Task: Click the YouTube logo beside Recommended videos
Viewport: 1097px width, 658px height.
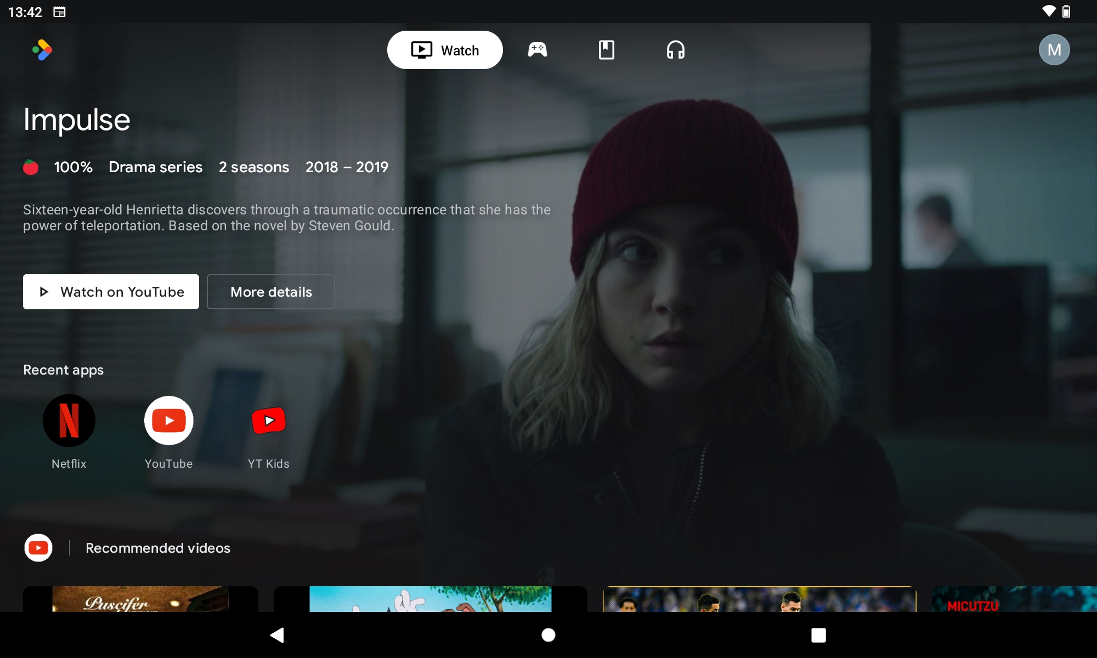Action: pyautogui.click(x=38, y=548)
